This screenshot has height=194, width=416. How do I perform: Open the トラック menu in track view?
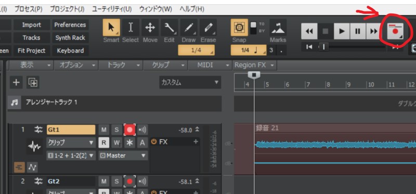[121, 65]
